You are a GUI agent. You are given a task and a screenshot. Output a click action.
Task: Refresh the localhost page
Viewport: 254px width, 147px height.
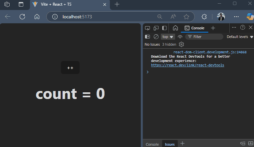click(22, 17)
